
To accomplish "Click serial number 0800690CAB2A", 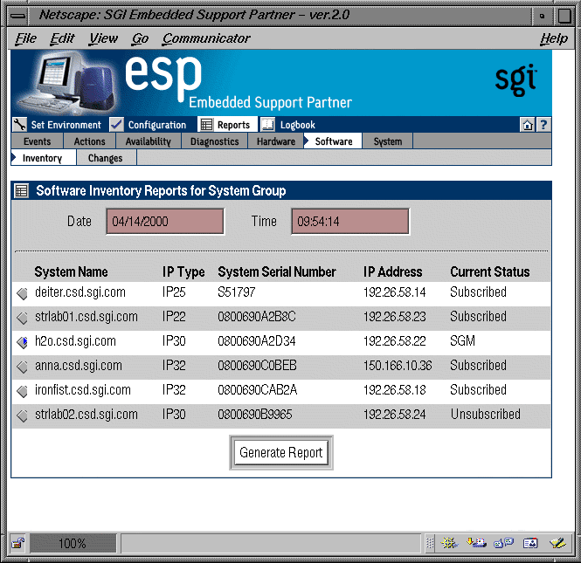I will 257,390.
